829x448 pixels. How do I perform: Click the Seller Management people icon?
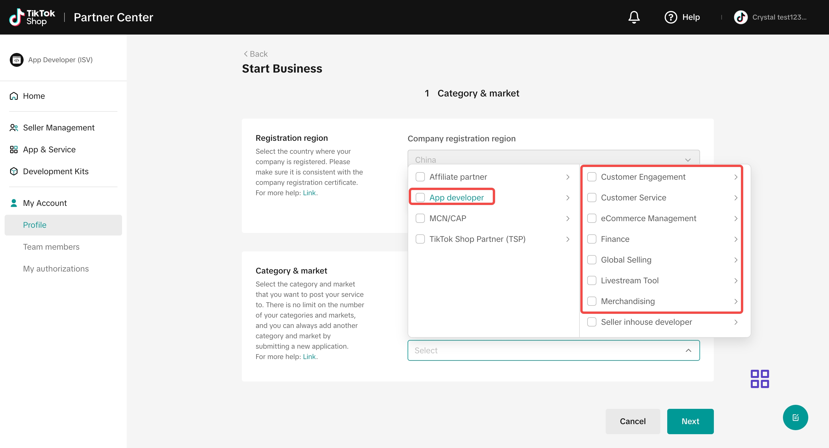click(14, 128)
